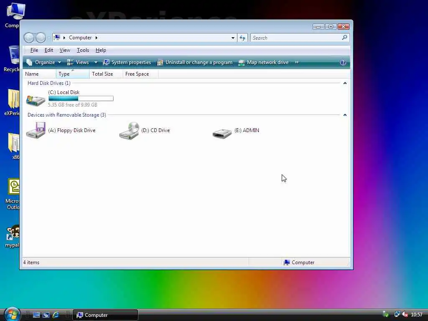
Task: Open the Organize dropdown arrow
Action: tap(59, 62)
